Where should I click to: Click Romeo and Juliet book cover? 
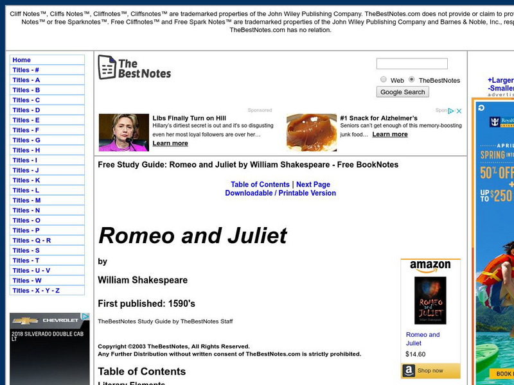click(430, 300)
